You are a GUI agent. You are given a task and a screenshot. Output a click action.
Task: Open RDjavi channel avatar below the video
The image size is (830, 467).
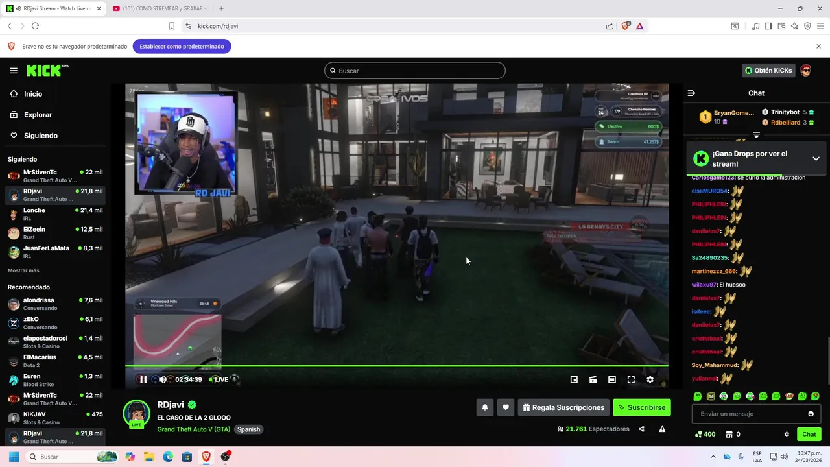[136, 413]
